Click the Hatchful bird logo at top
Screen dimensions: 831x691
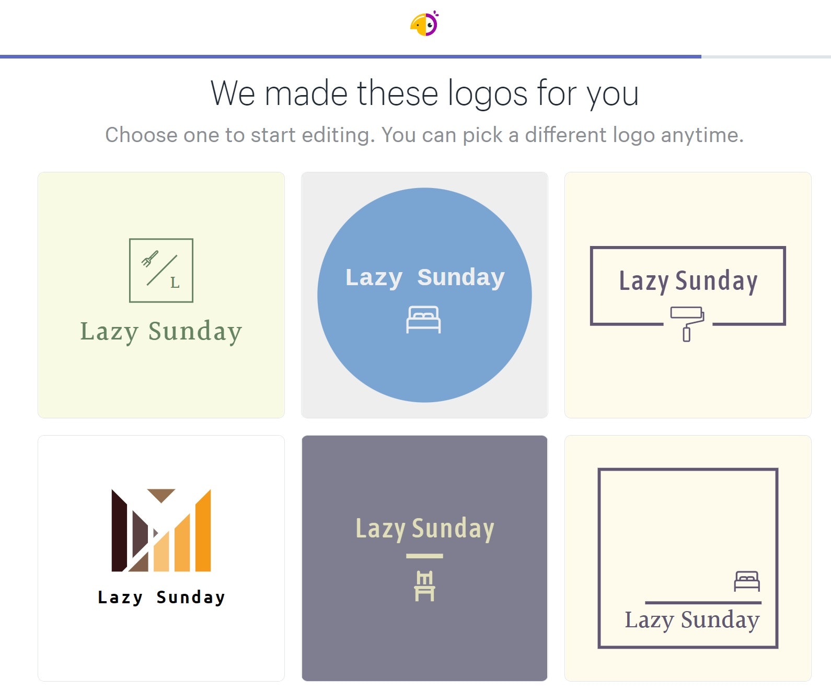coord(424,24)
